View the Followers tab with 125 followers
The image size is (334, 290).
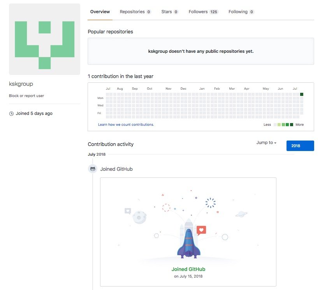(x=203, y=12)
